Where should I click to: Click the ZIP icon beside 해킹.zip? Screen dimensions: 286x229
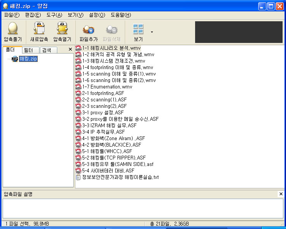coord(15,59)
